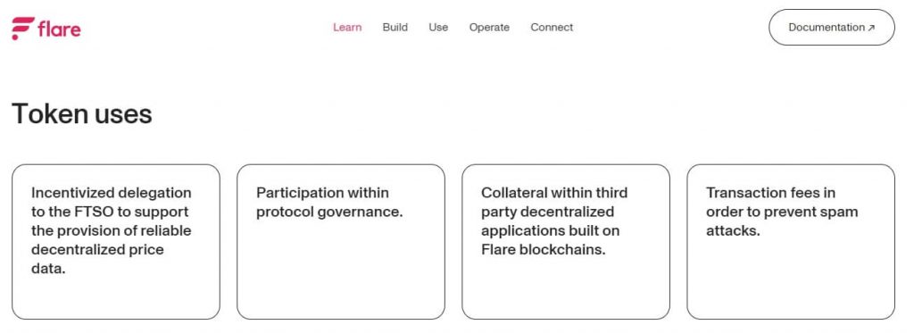Image resolution: width=914 pixels, height=333 pixels.
Task: Click the 'protocol governance.' text
Action: (x=329, y=212)
